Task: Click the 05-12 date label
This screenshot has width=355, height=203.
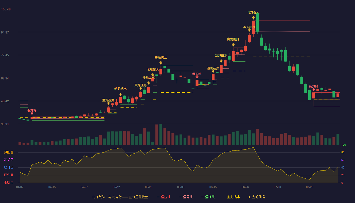Action: pyautogui.click(x=116, y=187)
